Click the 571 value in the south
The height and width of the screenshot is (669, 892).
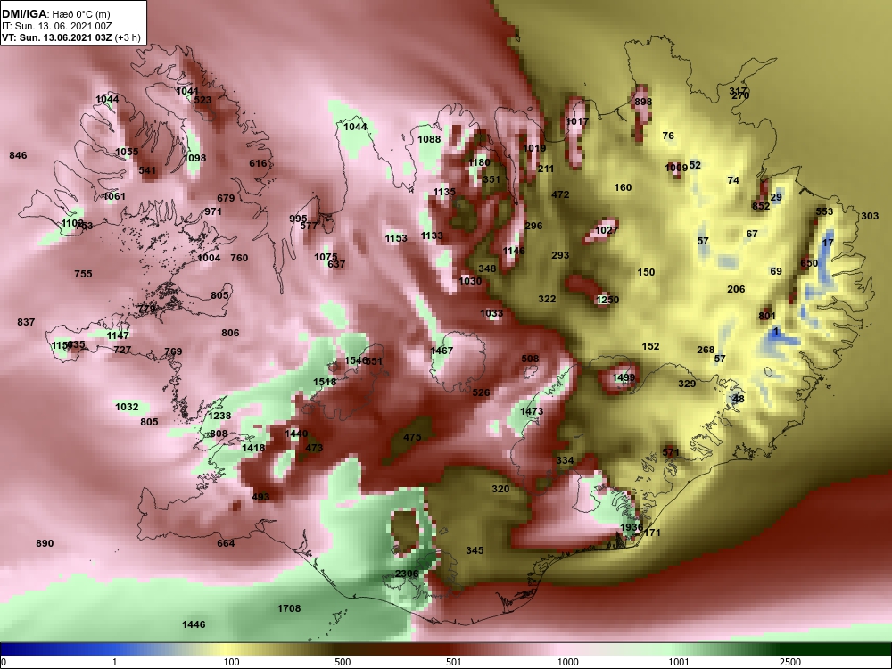point(672,453)
